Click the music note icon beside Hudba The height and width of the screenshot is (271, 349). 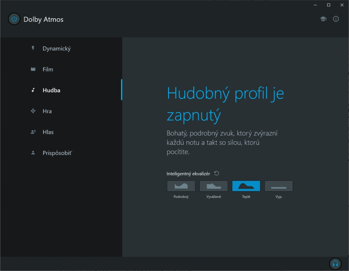click(x=33, y=90)
